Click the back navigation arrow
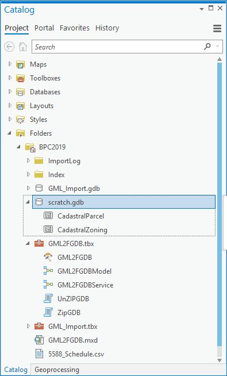Viewport: 227px width, 376px height. (9, 47)
